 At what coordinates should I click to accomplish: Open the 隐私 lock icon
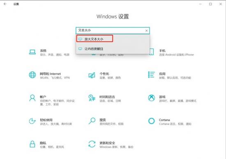[32, 144]
